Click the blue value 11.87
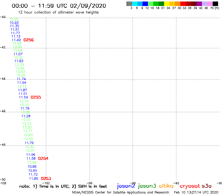The image size is (222, 195). 22,90
